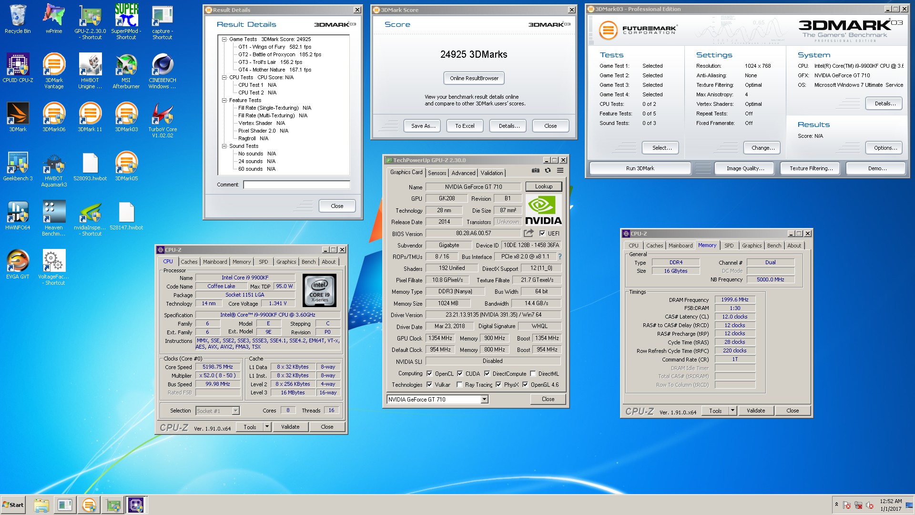Open CINEBENCH Windows desktop icon
915x515 pixels.
163,71
